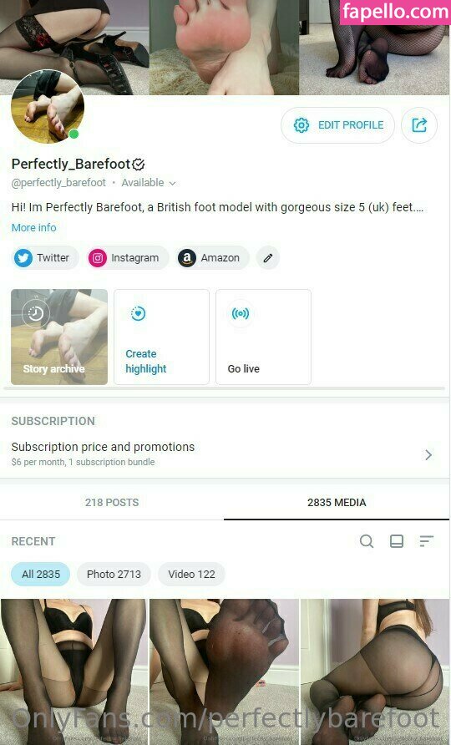
Task: Select the Video 122 filter
Action: coord(191,574)
